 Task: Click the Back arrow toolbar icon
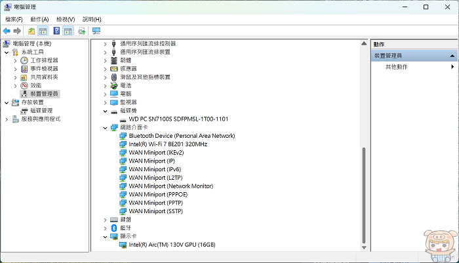[7, 31]
